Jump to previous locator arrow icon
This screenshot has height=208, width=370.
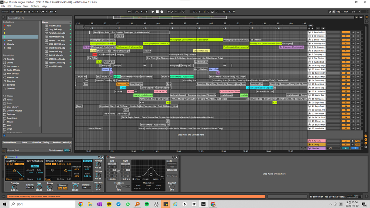pos(309,28)
